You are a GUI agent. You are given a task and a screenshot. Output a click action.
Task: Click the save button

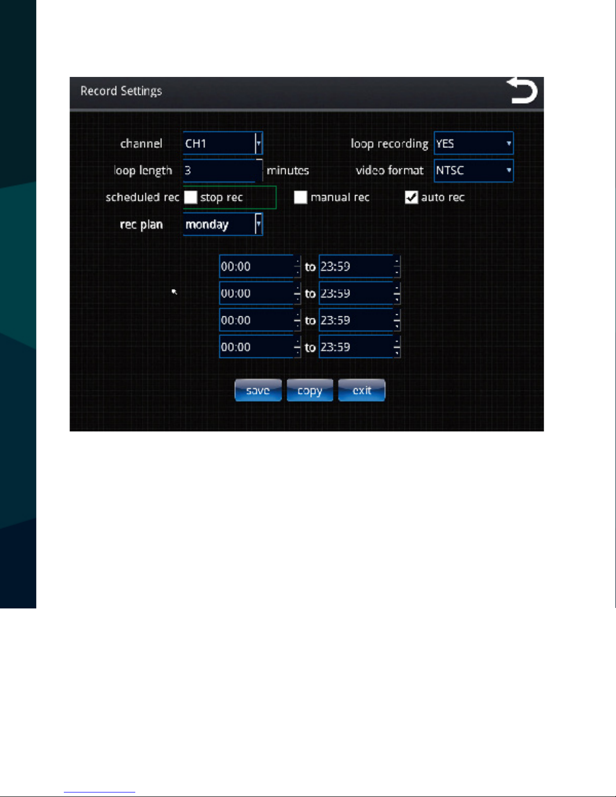click(258, 390)
